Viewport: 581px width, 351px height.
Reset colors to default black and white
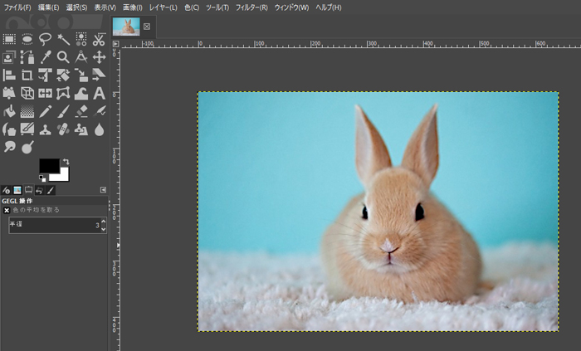point(42,178)
